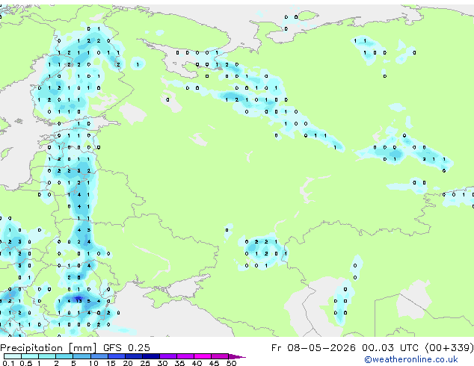Viewport: 474px width, 366px height.
Task: Click the legend label "15"
Action: (111, 363)
